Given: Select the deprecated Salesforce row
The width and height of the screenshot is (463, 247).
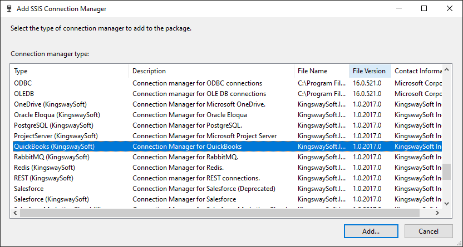Looking at the screenshot, I should tap(228, 189).
